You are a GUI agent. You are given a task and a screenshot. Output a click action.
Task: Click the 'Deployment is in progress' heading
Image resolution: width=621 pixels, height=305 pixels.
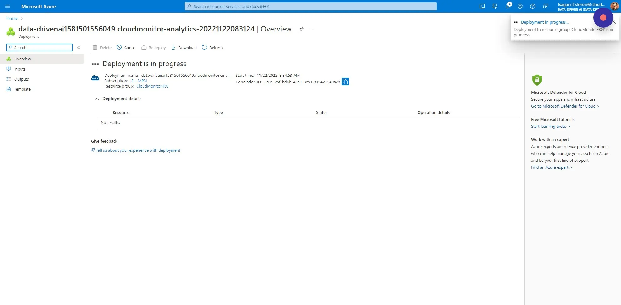pyautogui.click(x=144, y=64)
